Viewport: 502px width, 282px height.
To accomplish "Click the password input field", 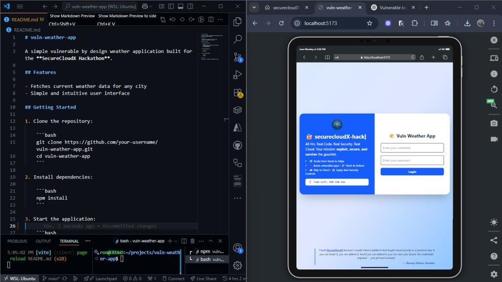I will click(412, 160).
